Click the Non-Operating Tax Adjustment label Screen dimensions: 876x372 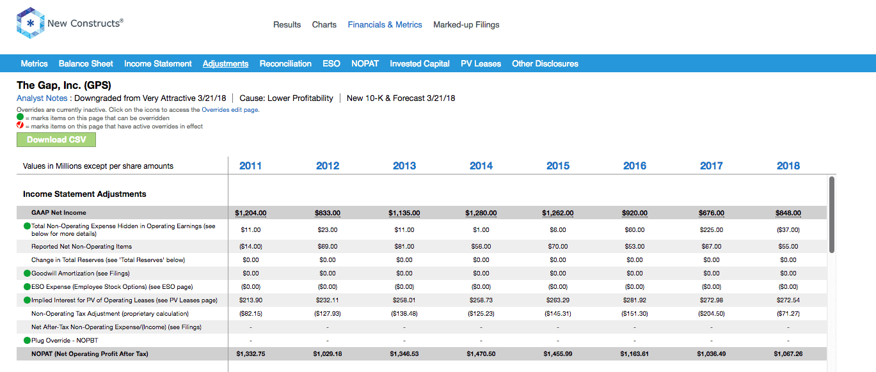110,314
